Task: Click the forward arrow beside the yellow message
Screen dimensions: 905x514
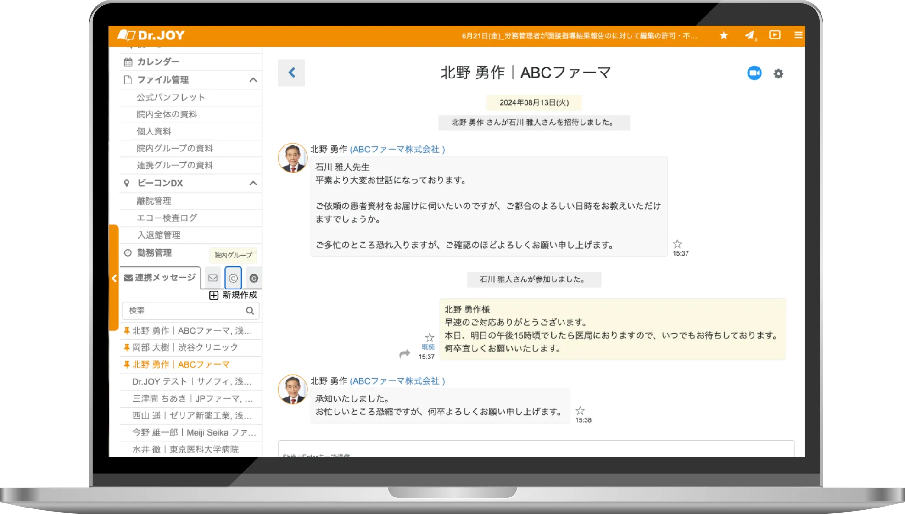Action: click(x=404, y=354)
